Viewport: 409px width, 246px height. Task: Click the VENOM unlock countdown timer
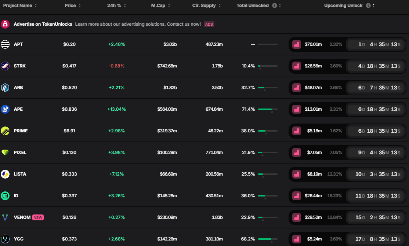click(376, 217)
